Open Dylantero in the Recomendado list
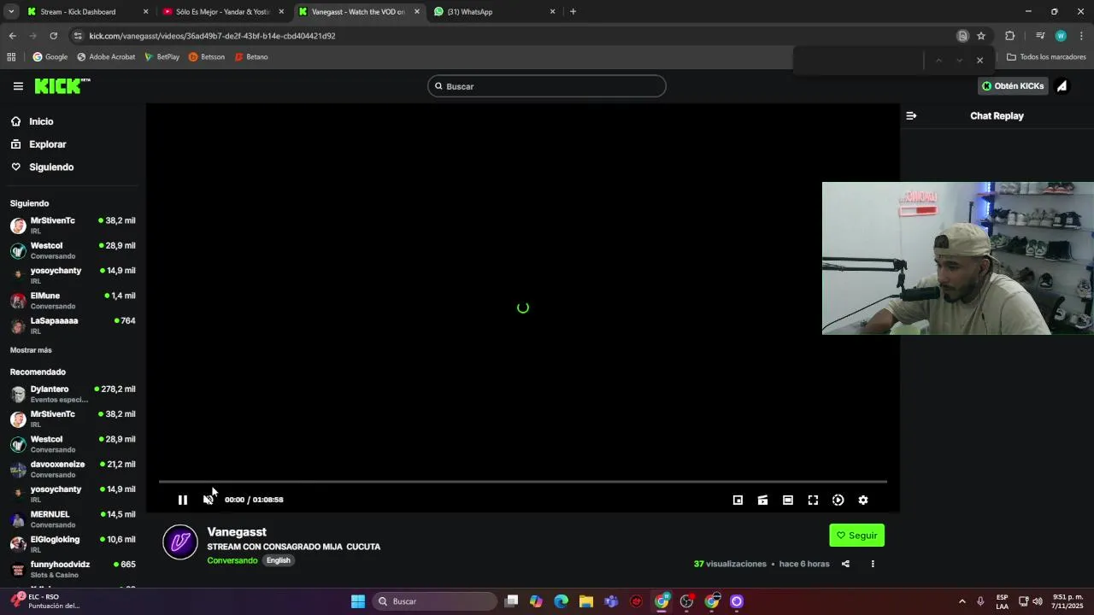The image size is (1094, 615). point(73,394)
